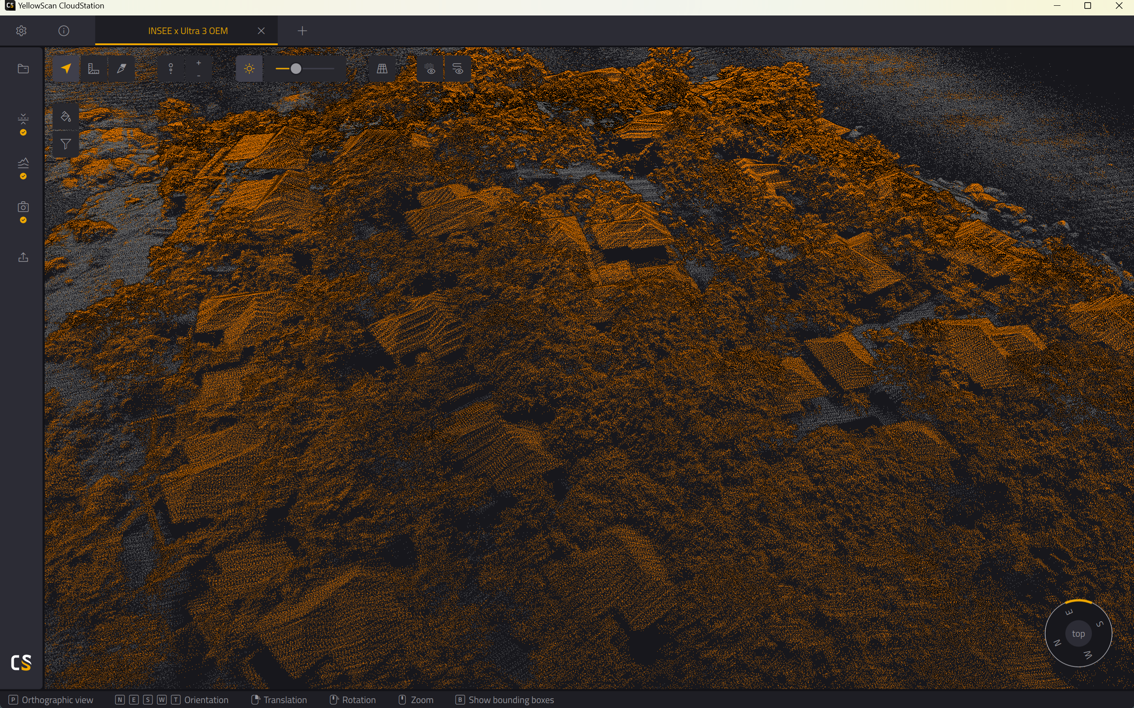The image size is (1134, 708).
Task: Switch to INSEE x Ultra 3 OEM tab
Action: click(188, 31)
